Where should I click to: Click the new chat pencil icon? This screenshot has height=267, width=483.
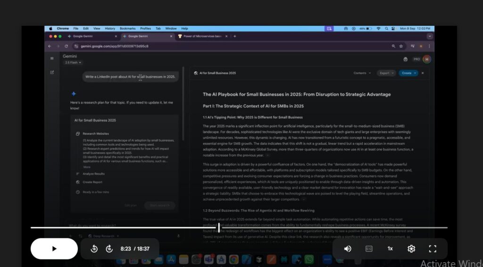point(52,72)
